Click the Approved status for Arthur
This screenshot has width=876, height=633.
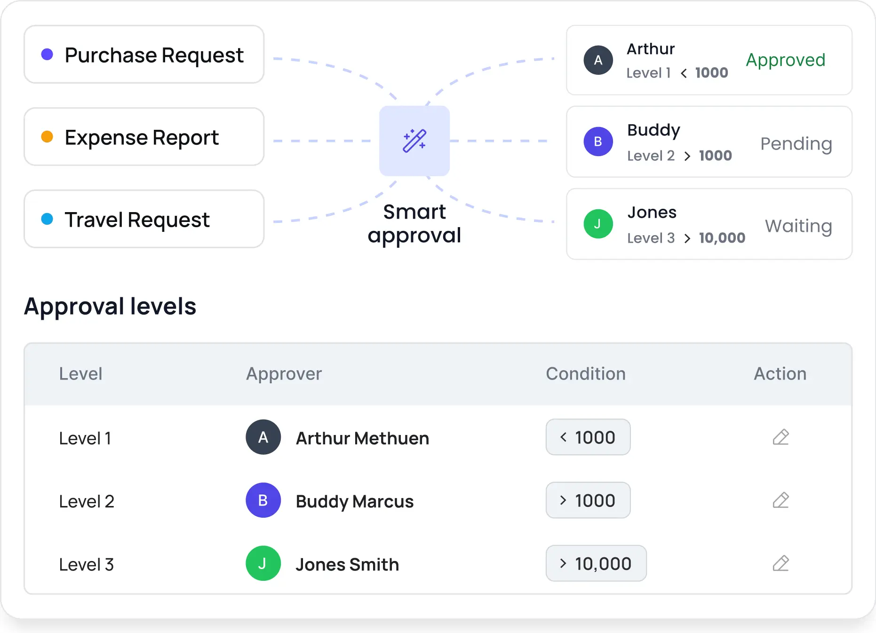pyautogui.click(x=786, y=61)
